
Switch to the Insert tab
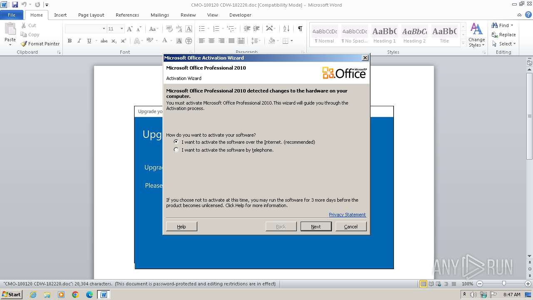click(60, 15)
